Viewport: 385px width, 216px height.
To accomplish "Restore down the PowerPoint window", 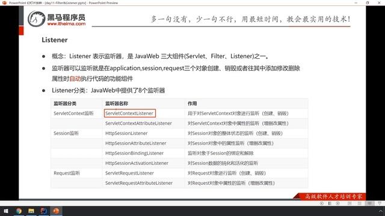I will [x=368, y=2].
